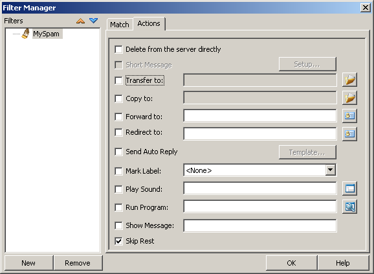Viewport: 374px width, 274px height.
Task: Browse folder for Transfer to
Action: (349, 80)
